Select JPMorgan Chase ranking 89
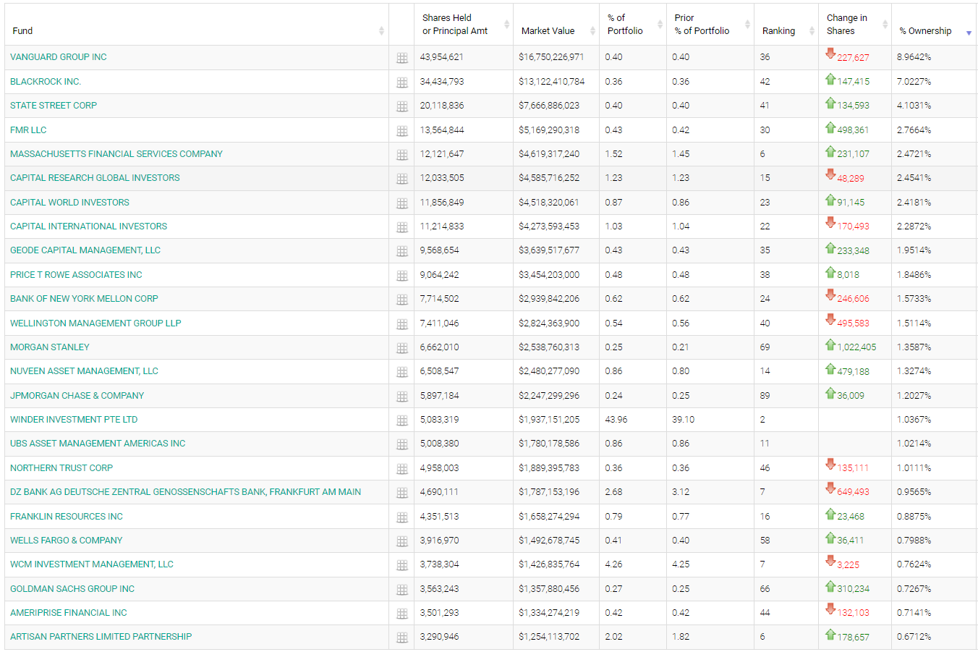Screen dimensions: 978x652 click(x=765, y=396)
